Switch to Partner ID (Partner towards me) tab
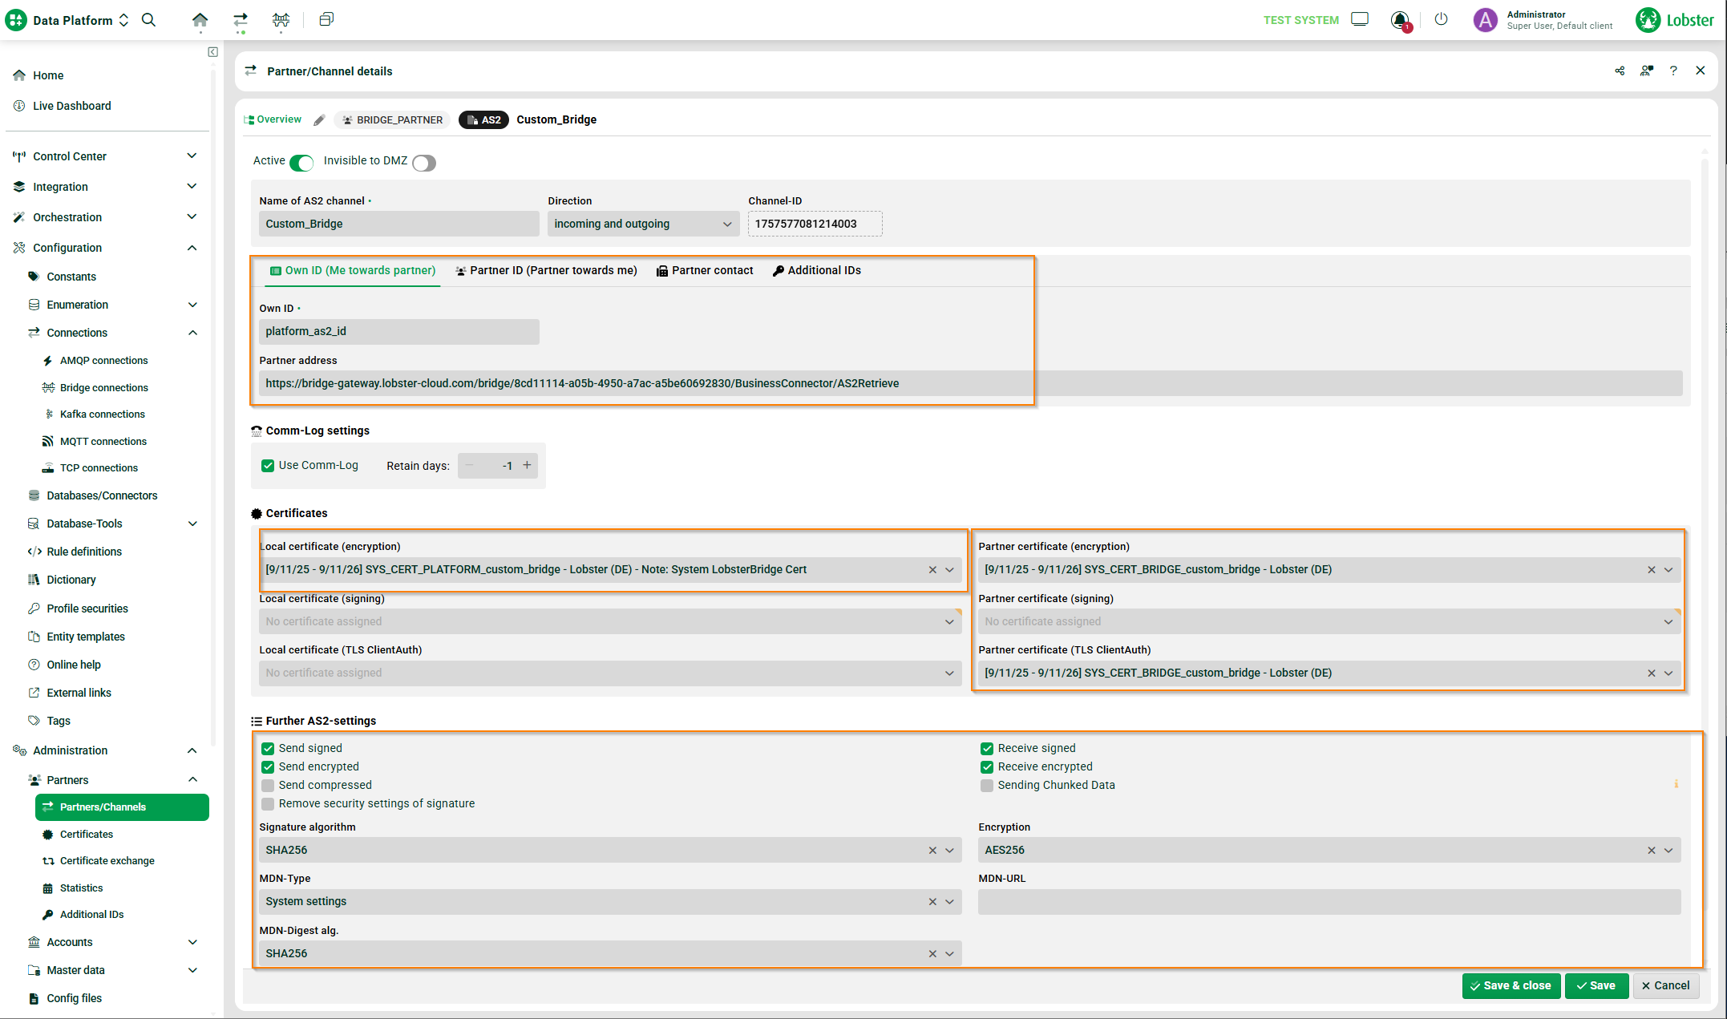Viewport: 1727px width, 1019px height. 546,271
